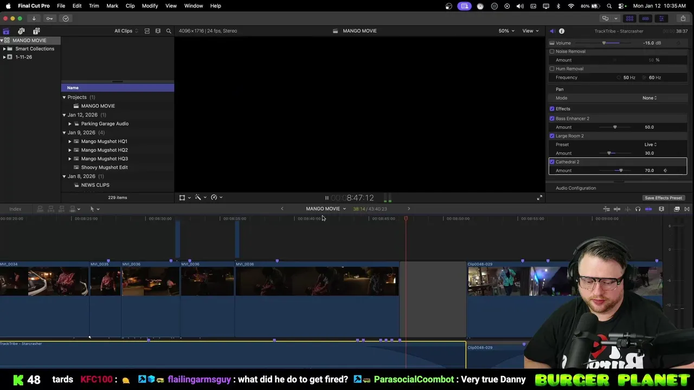The width and height of the screenshot is (694, 390).
Task: Open the Mark menu
Action: click(x=112, y=6)
